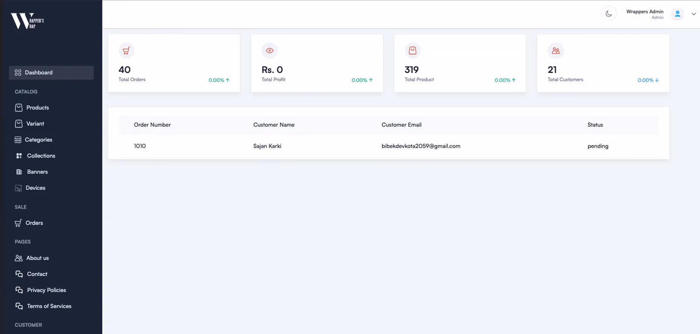Click the Orders cart icon in sidebar
Screen dimensions: 700x334
(18, 223)
